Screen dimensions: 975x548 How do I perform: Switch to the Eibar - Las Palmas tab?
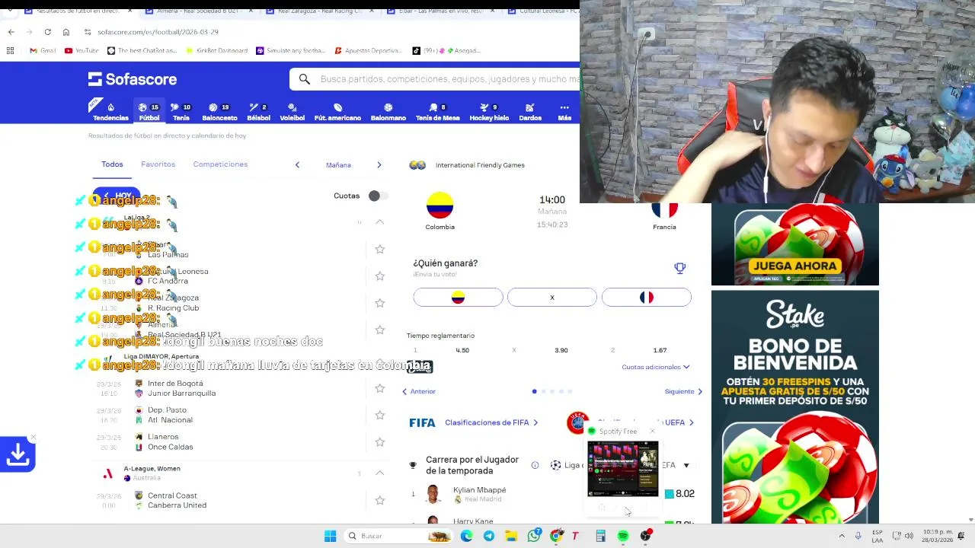click(x=440, y=11)
